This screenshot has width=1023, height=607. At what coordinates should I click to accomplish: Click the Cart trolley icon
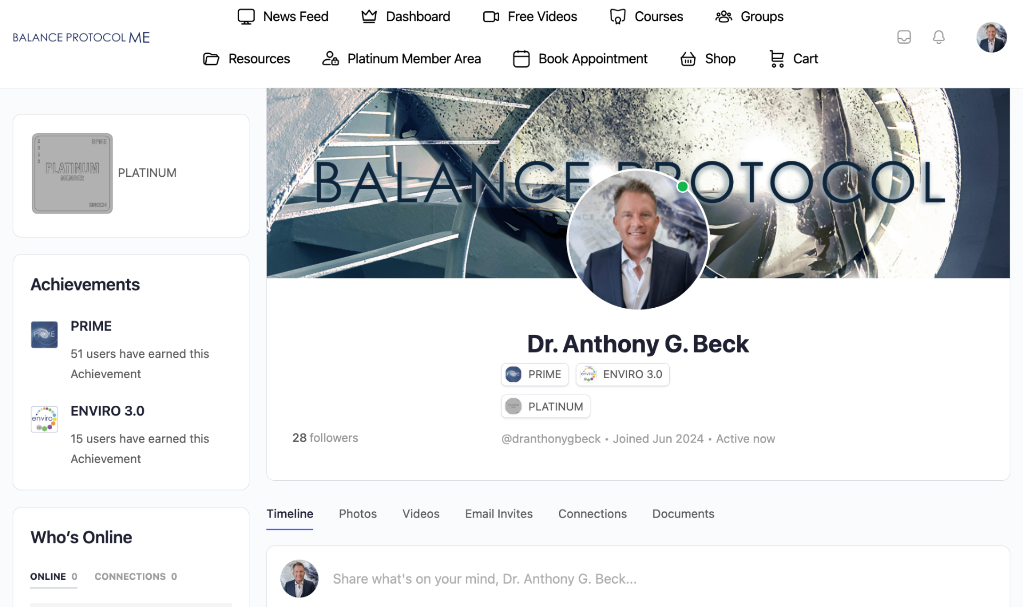tap(777, 59)
